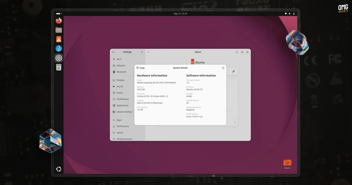Click the "System Details" dialog title
This screenshot has height=185, width=352.
click(x=180, y=68)
